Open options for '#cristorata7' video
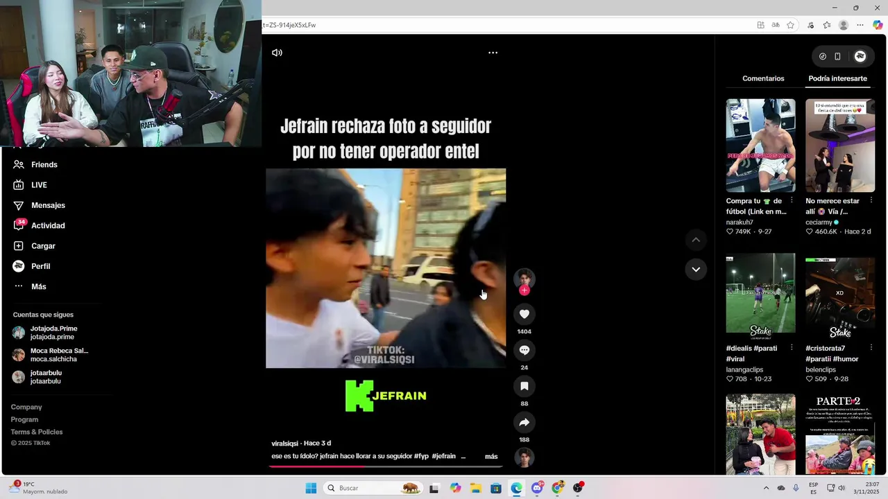 tap(871, 347)
